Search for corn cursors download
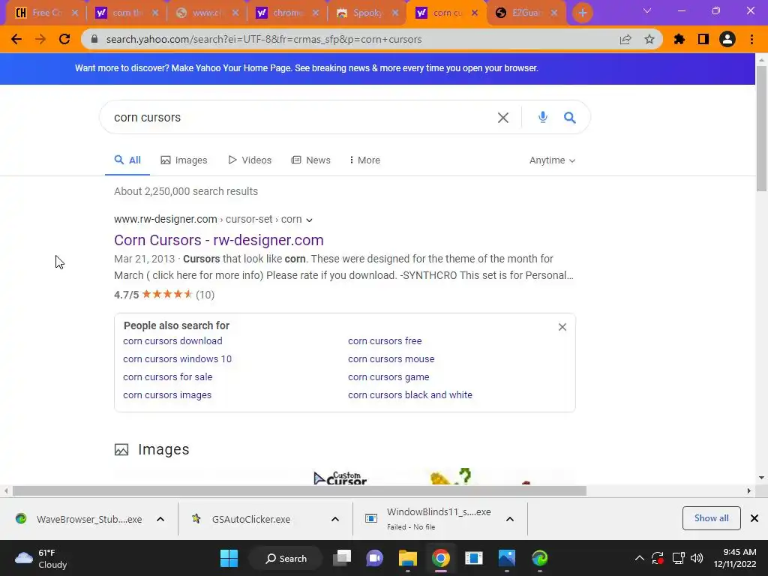768x576 pixels. (x=172, y=341)
